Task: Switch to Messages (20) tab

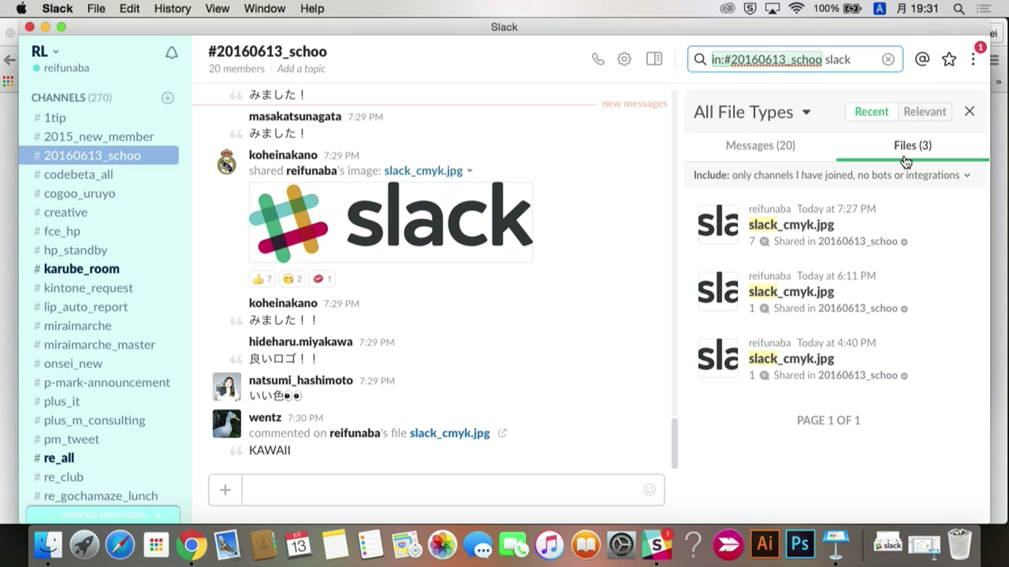Action: [x=760, y=146]
